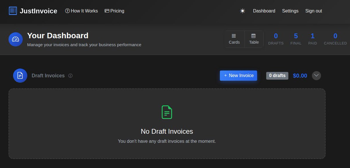Select the Drafts count stat

(x=276, y=39)
